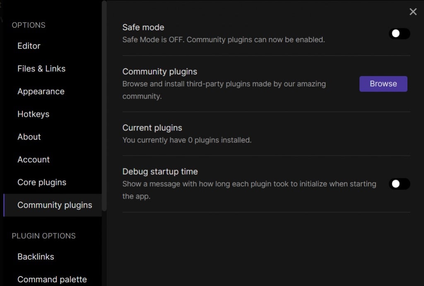Toggle the Safe mode switch
424x286 pixels.
pos(399,34)
